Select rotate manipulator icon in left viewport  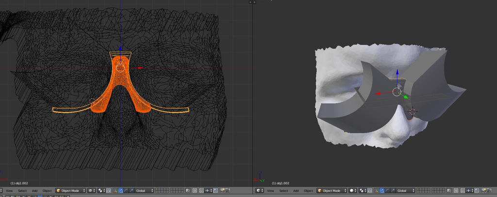click(x=126, y=191)
